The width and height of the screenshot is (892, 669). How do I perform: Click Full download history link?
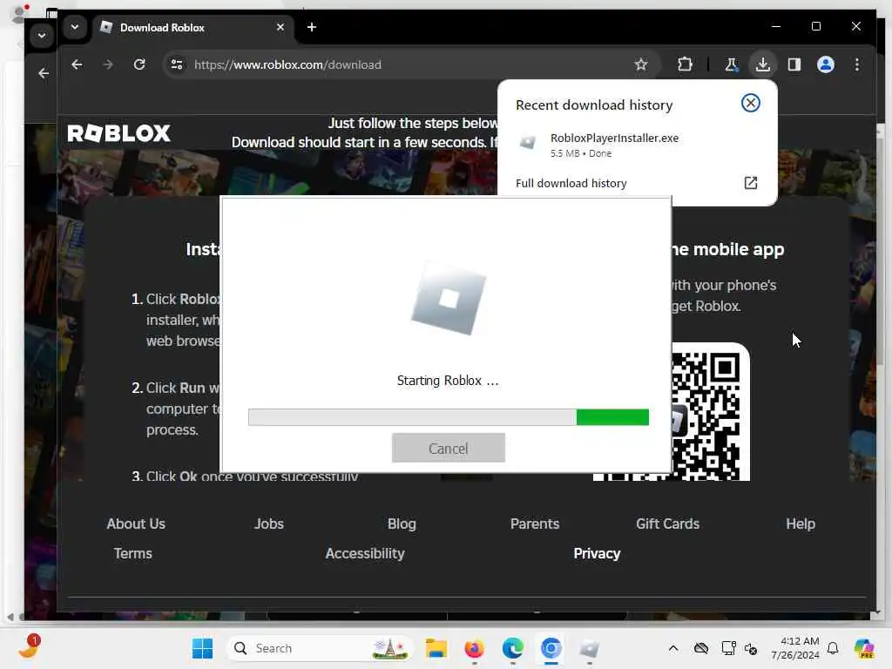[x=571, y=183]
